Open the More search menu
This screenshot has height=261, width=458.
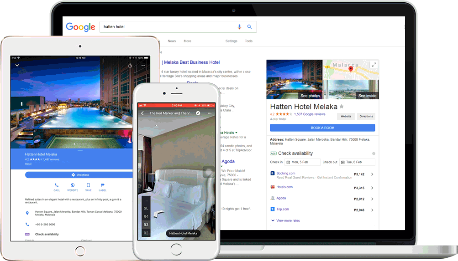(187, 41)
